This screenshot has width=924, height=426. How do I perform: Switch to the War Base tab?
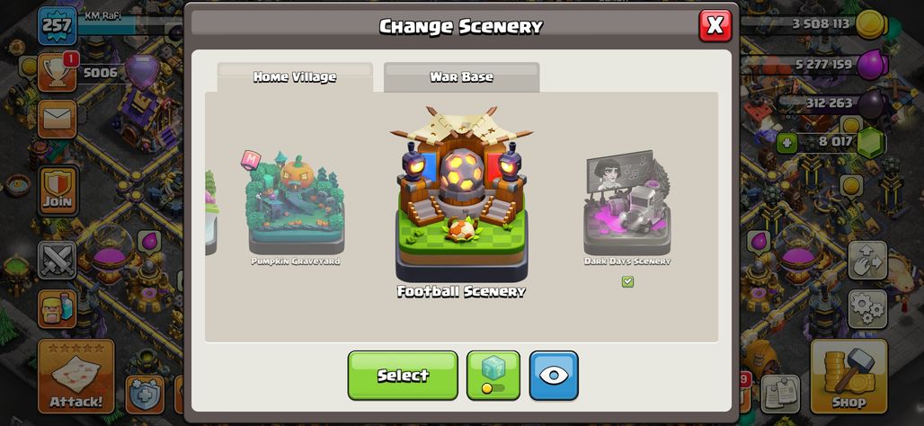(x=461, y=76)
